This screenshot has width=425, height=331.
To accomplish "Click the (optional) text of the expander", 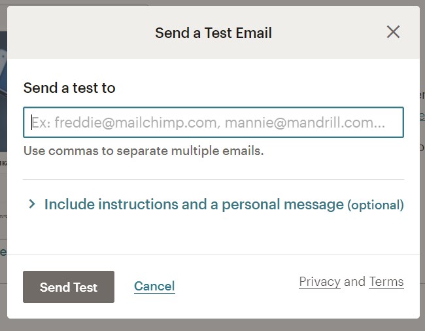I will 375,205.
